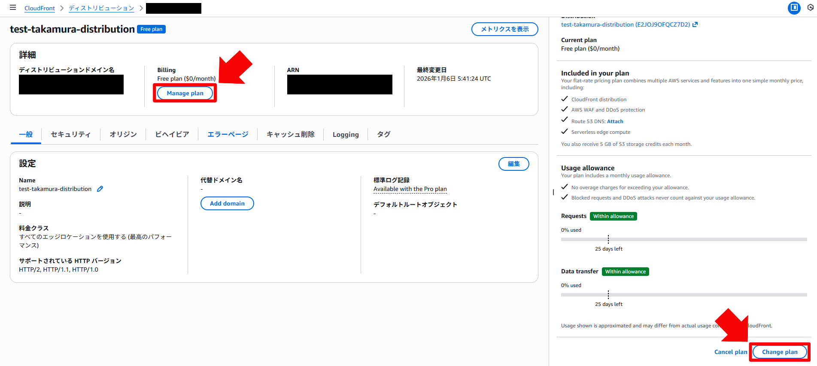Screen dimensions: 817x366
Task: Click 'AWS WAF and DDoS protection' item
Action: 608,110
